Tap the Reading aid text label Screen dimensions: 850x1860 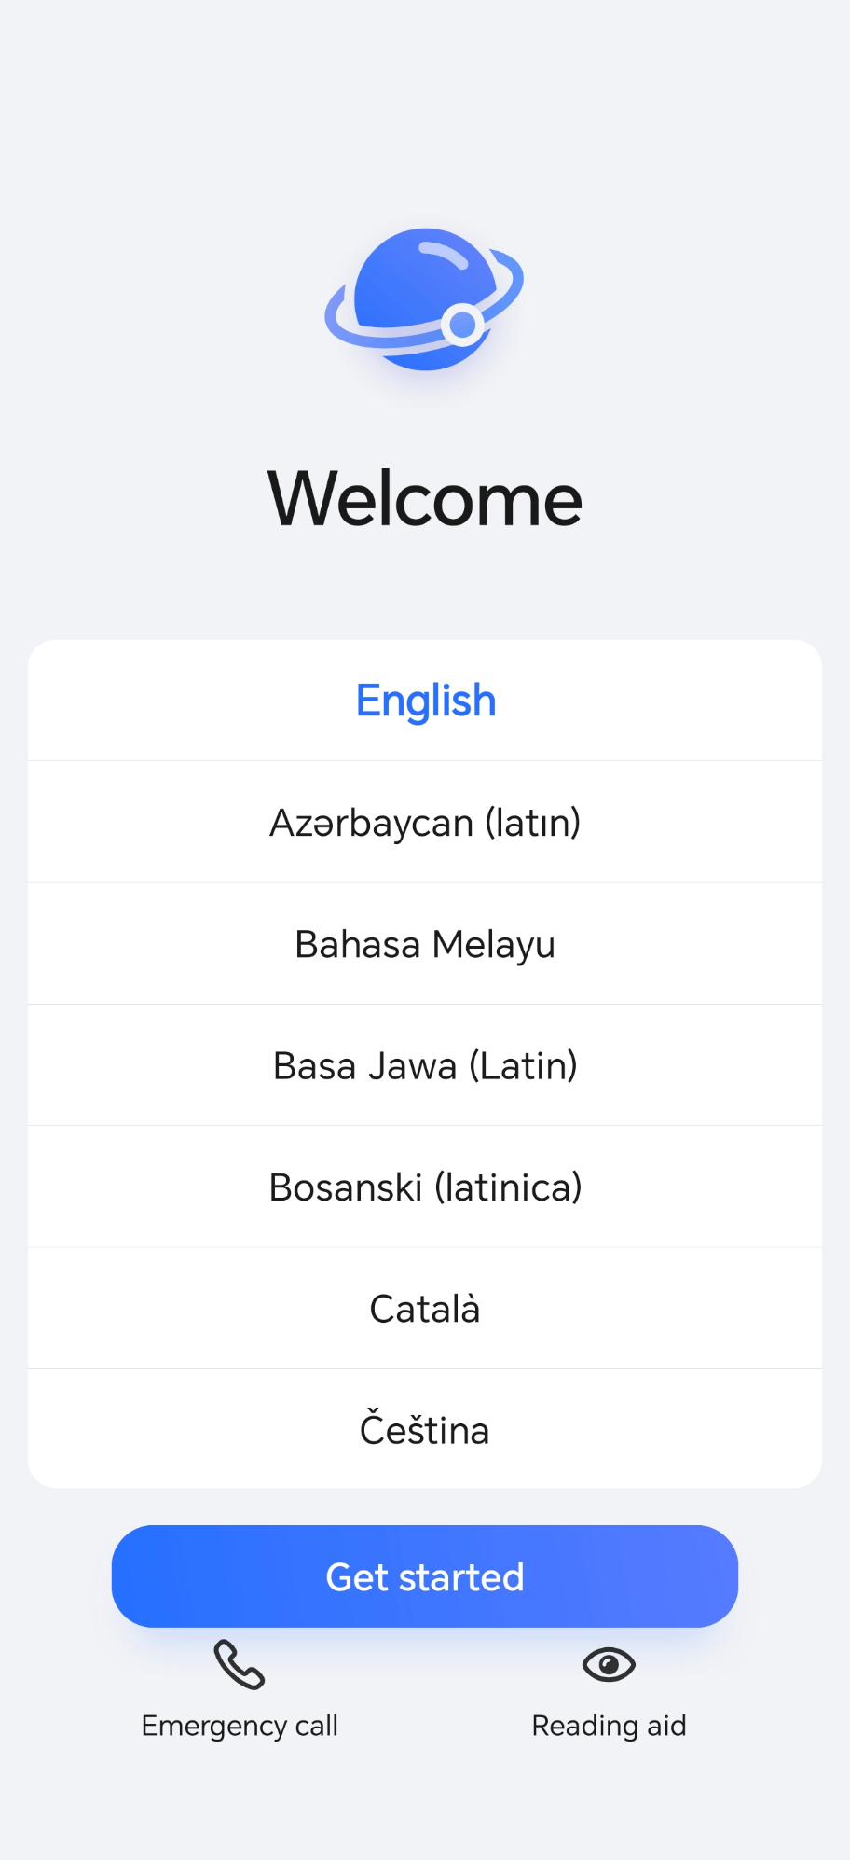pyautogui.click(x=609, y=1726)
